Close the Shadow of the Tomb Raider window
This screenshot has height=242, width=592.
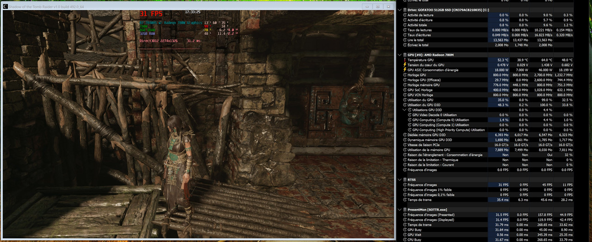click(x=388, y=6)
